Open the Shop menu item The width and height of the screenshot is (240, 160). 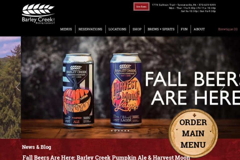[137, 29]
